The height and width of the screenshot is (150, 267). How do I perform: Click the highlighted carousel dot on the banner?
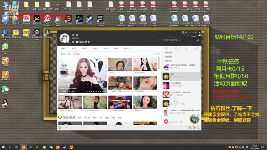click(x=94, y=91)
